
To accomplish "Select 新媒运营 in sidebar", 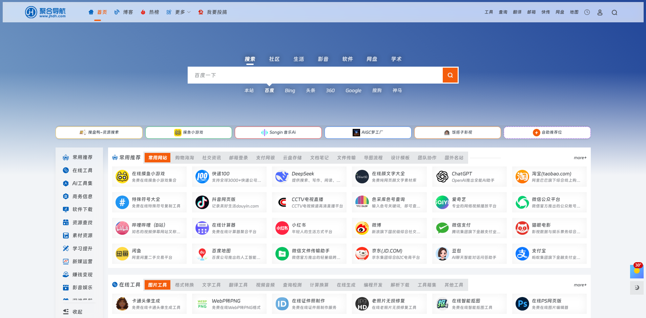I will [x=78, y=262].
